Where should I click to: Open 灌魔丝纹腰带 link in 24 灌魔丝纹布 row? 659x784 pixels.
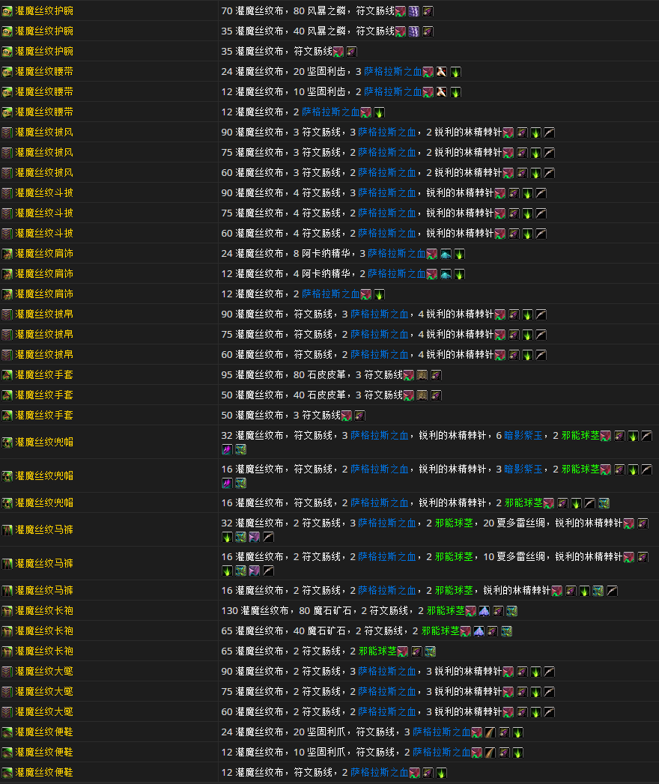(x=44, y=71)
